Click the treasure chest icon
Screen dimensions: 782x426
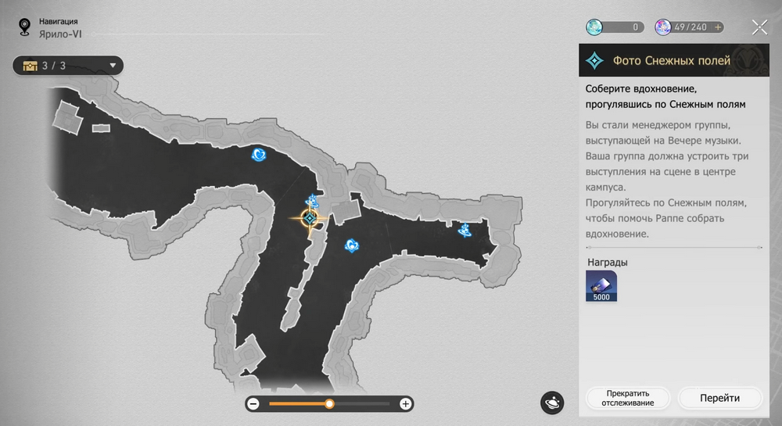(30, 66)
